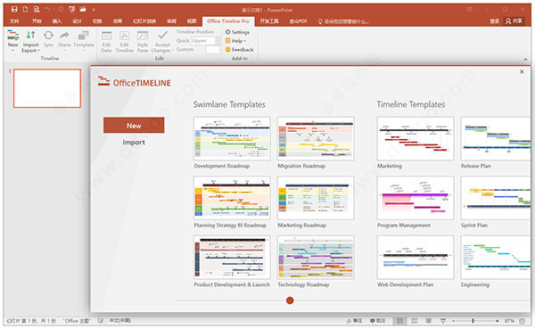535x329 pixels.
Task: Switch to Slide Sorter view icon
Action: click(x=415, y=321)
